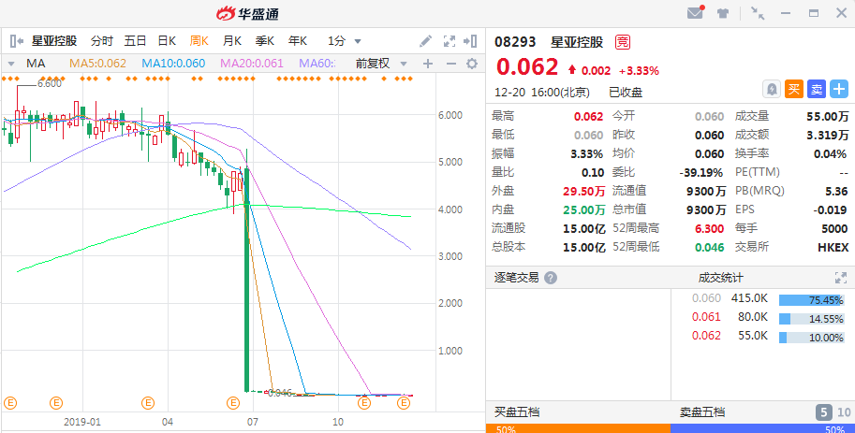855x433 pixels.
Task: Collapse the left panel toggle icon
Action: click(x=16, y=41)
